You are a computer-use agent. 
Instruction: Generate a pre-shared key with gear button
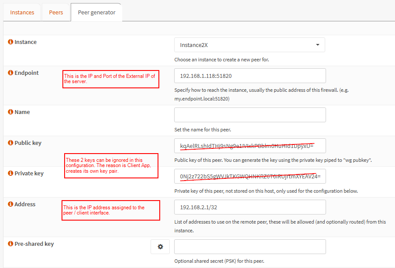click(160, 247)
